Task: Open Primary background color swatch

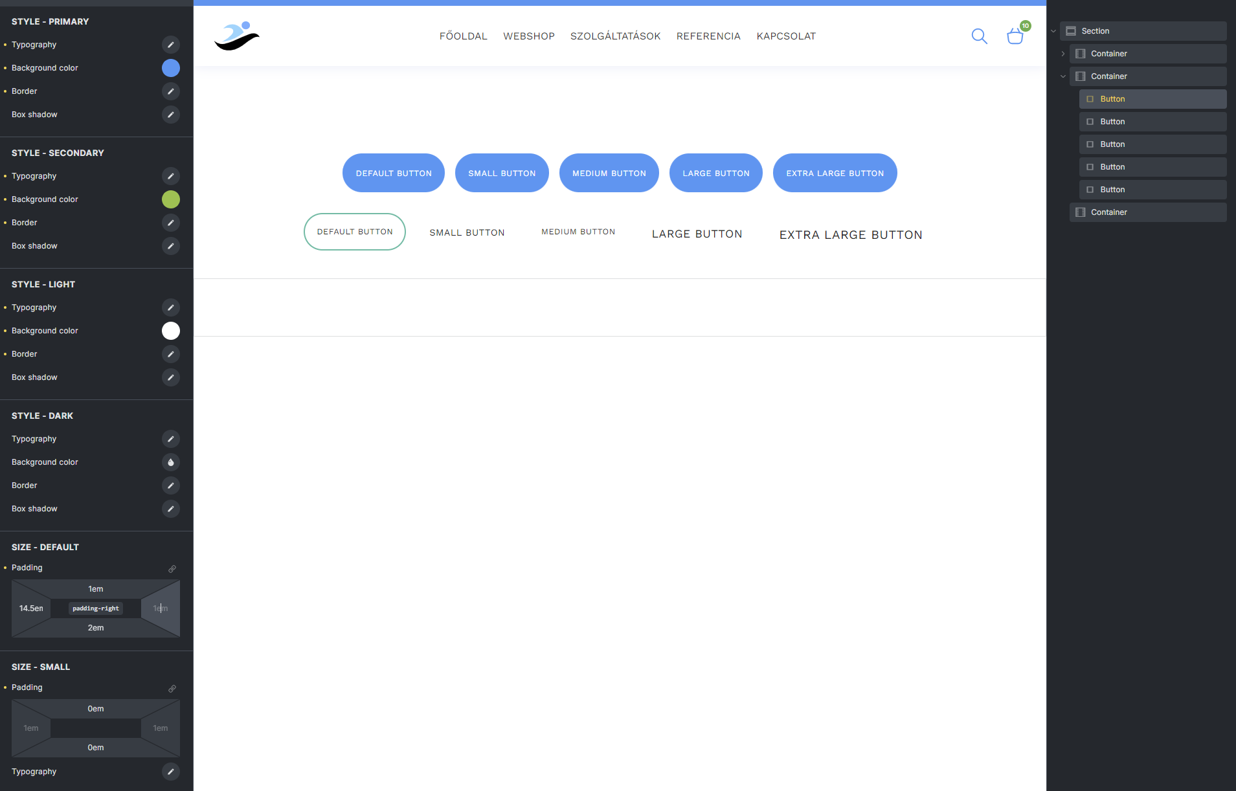Action: (171, 68)
